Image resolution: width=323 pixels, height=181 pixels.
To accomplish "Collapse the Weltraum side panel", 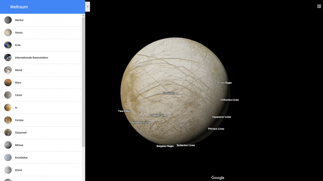I will [x=88, y=6].
